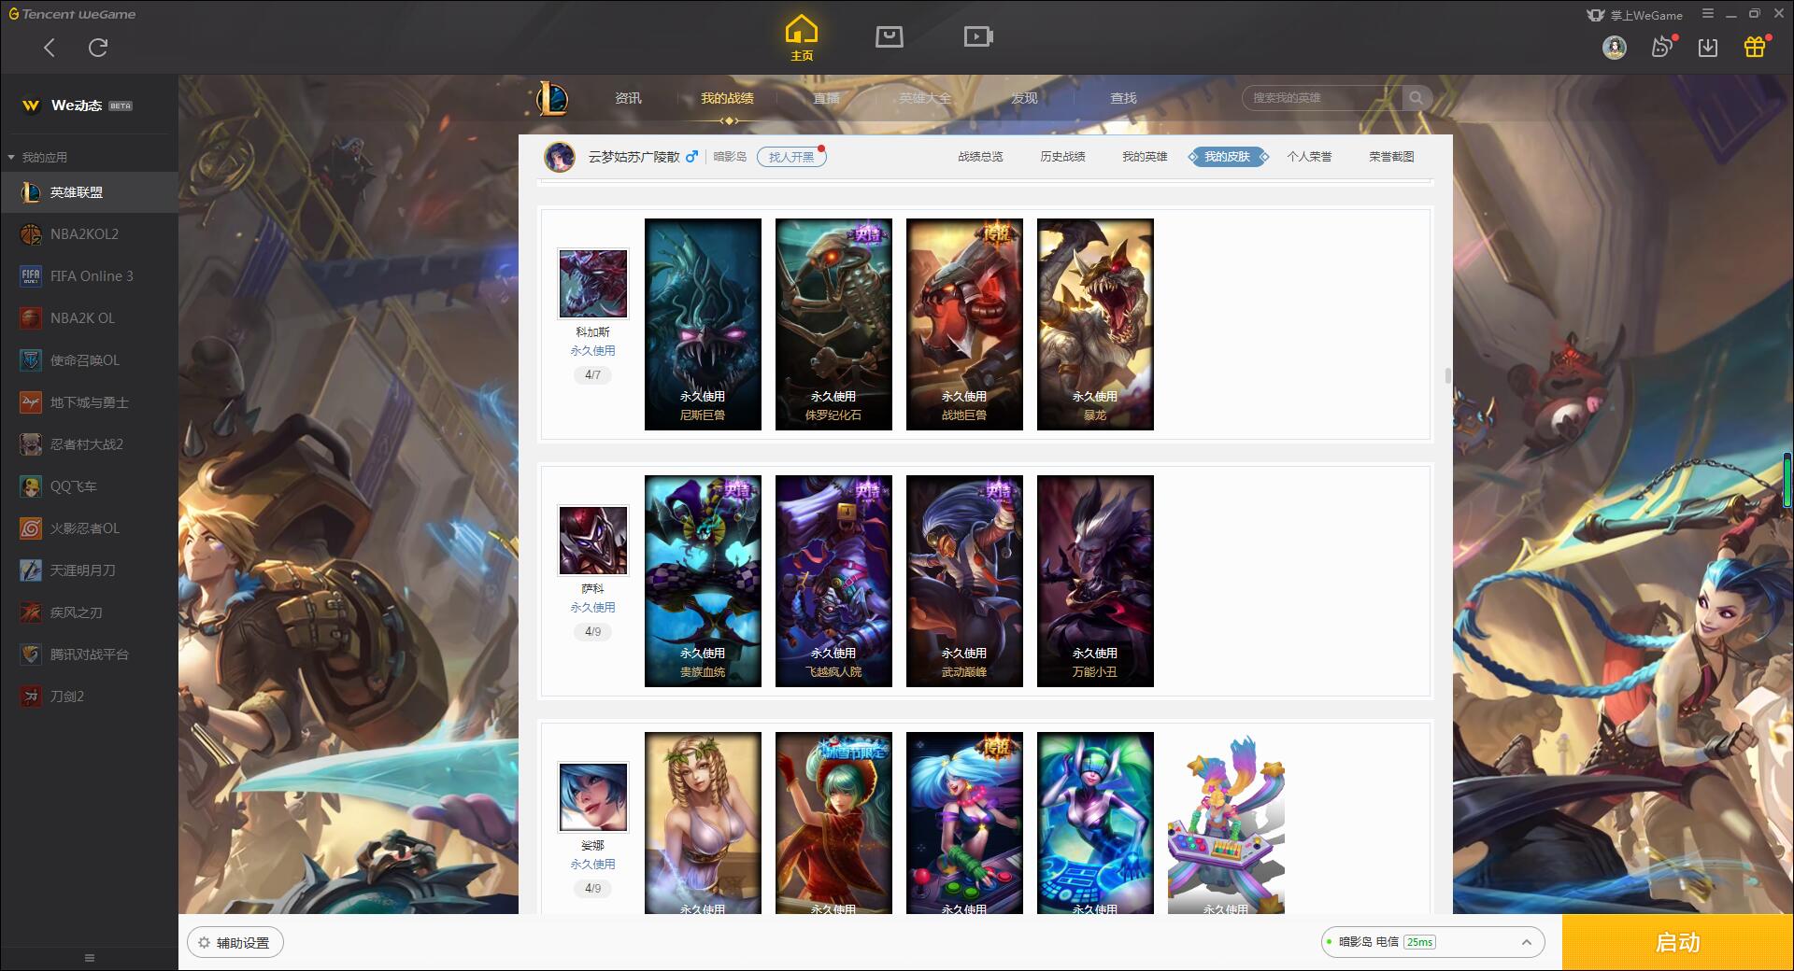Open the hamburger main menu icon
The height and width of the screenshot is (971, 1794).
[x=1708, y=14]
